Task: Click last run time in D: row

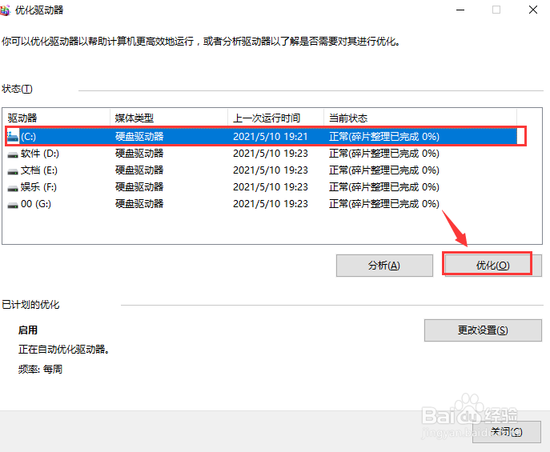Action: [271, 153]
